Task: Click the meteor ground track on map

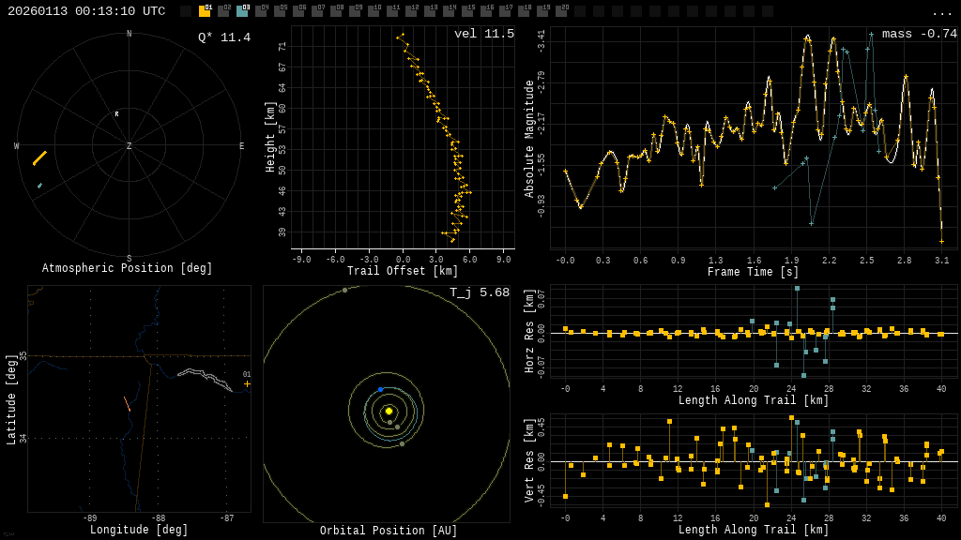Action: point(127,404)
